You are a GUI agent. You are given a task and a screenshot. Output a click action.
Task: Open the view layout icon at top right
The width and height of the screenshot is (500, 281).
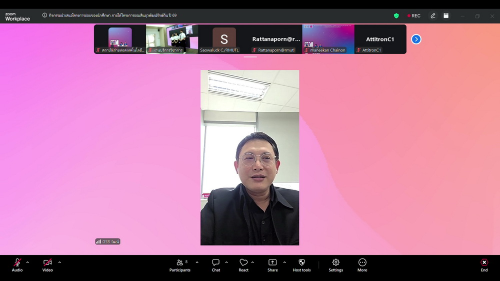[446, 16]
